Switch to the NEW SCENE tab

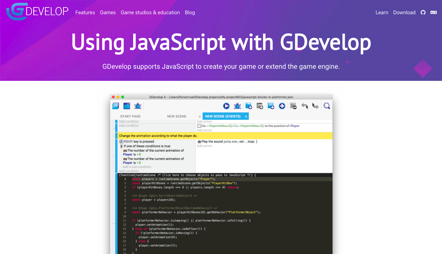pyautogui.click(x=177, y=116)
